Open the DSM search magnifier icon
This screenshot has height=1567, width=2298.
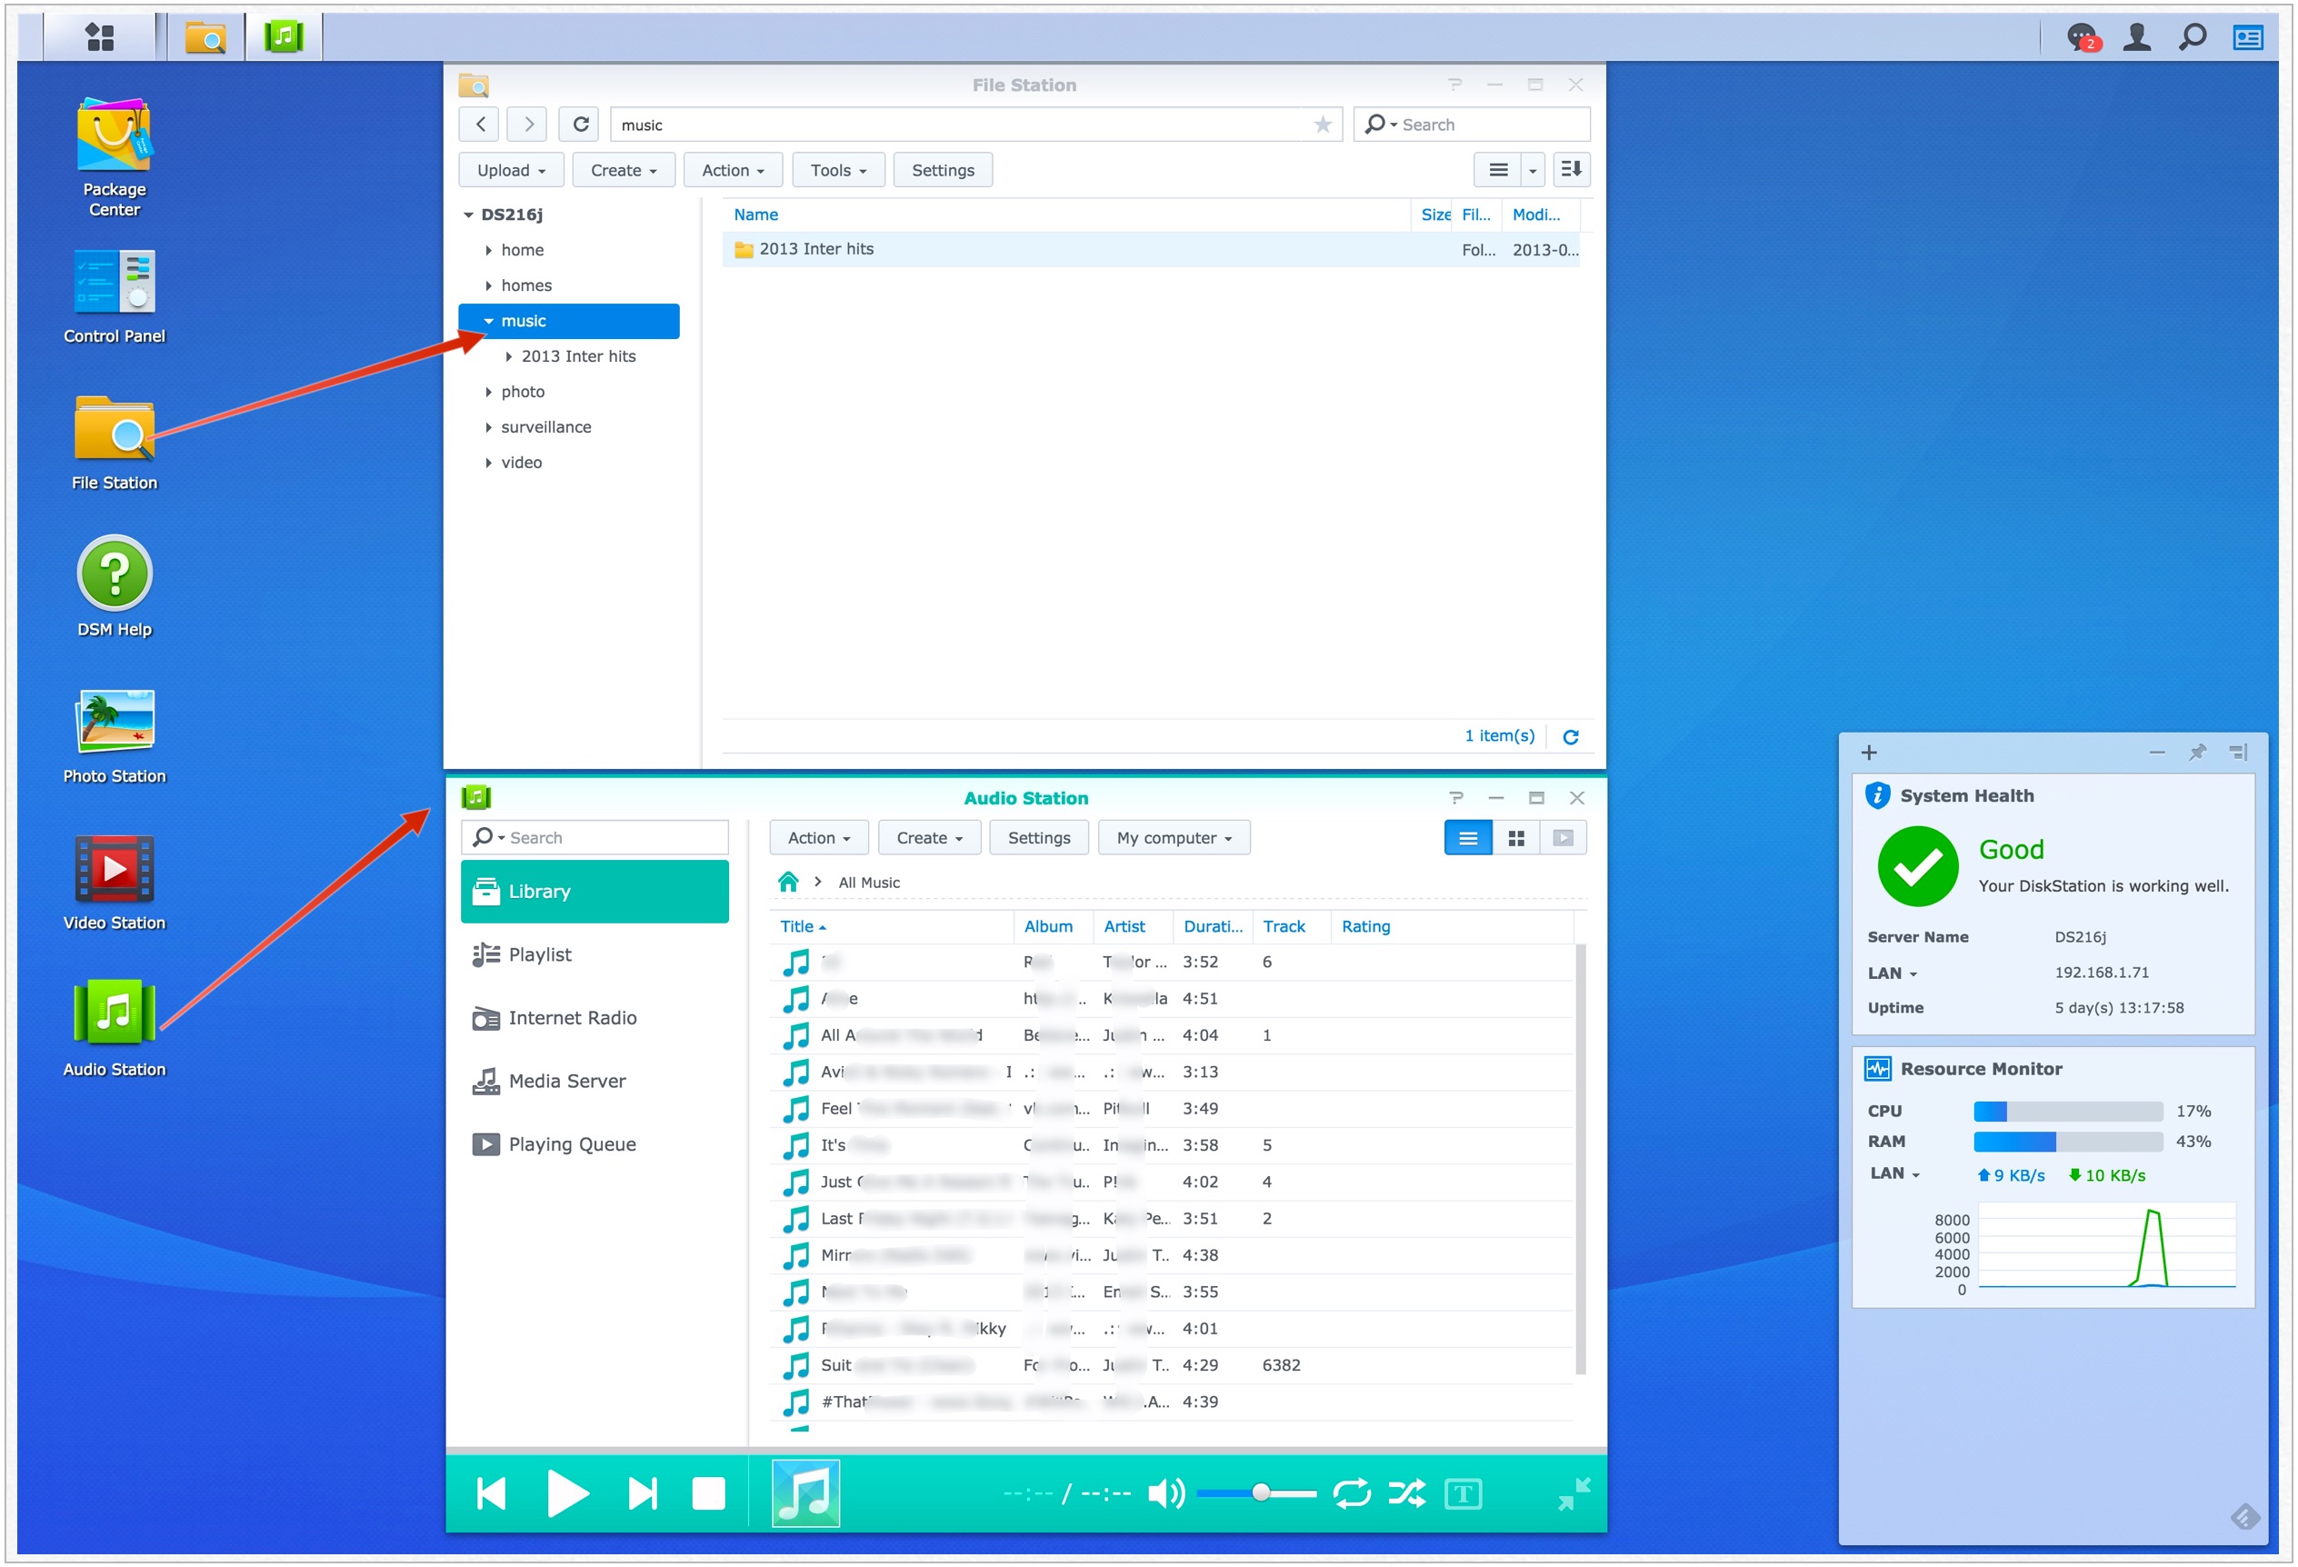tap(2193, 36)
